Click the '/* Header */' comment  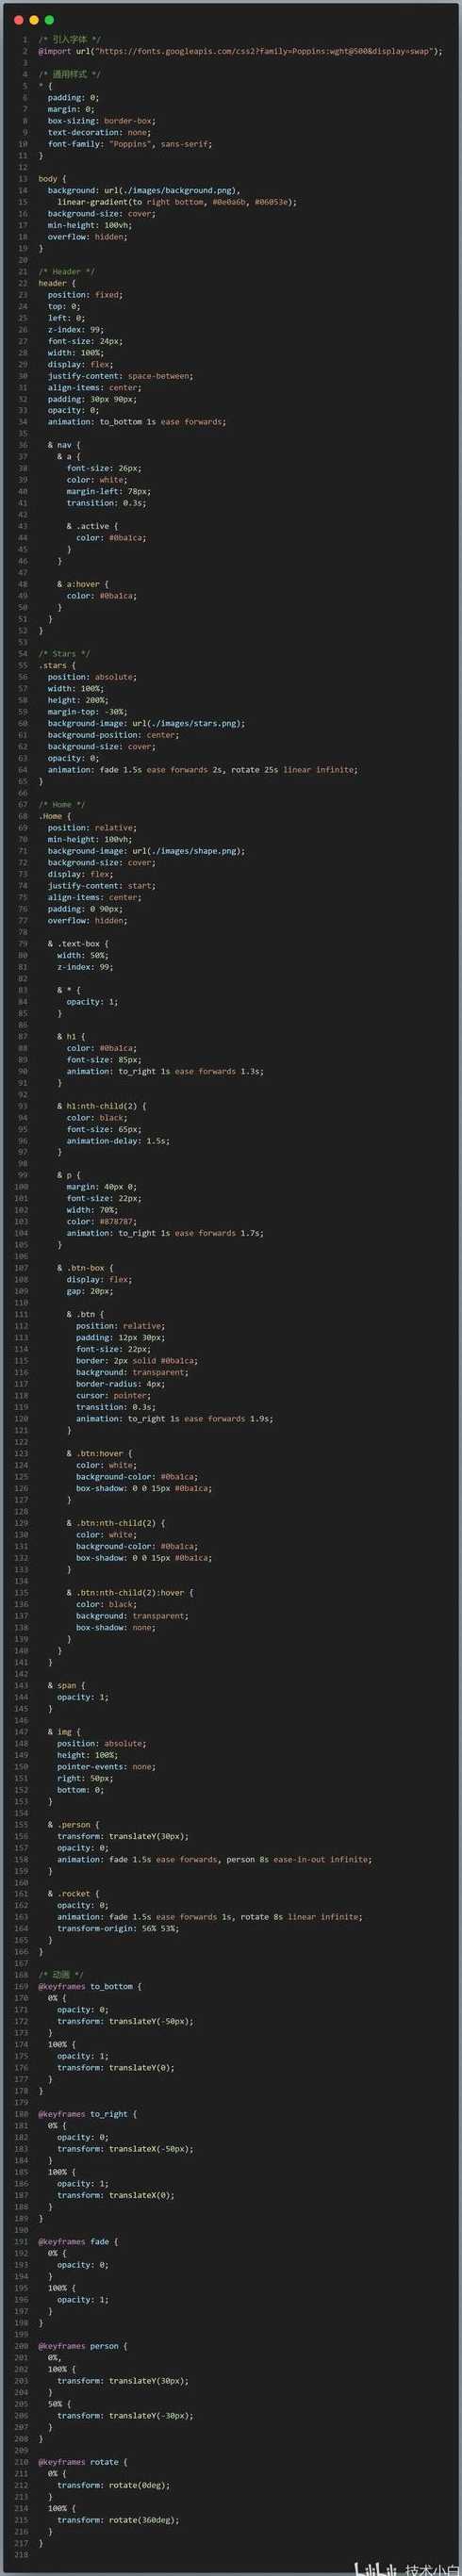(x=67, y=271)
